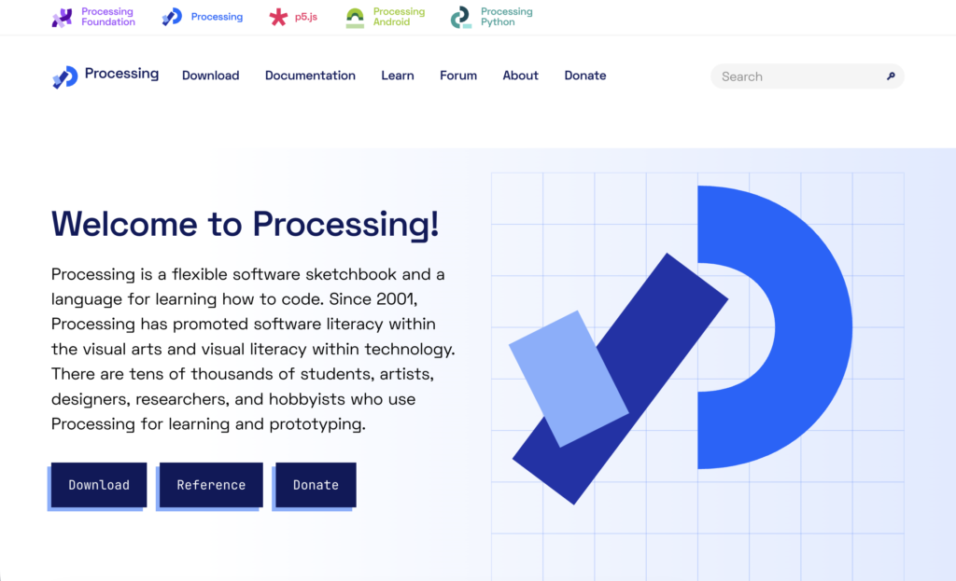Open the Processing Foundation text link

point(108,17)
